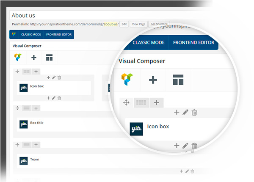Click the unmagnified Visual Composer panel heading

tap(27, 46)
